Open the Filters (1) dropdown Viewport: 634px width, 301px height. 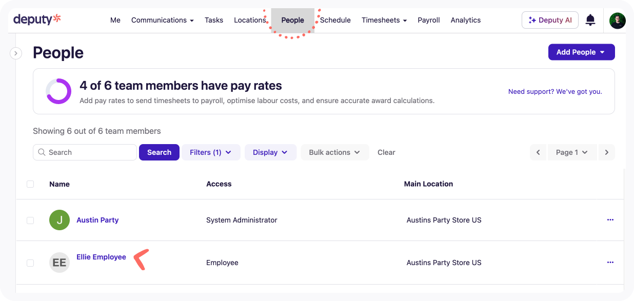(211, 152)
